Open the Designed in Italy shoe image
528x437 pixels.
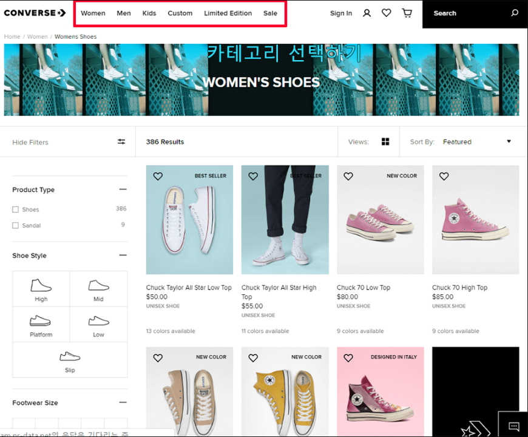point(381,392)
